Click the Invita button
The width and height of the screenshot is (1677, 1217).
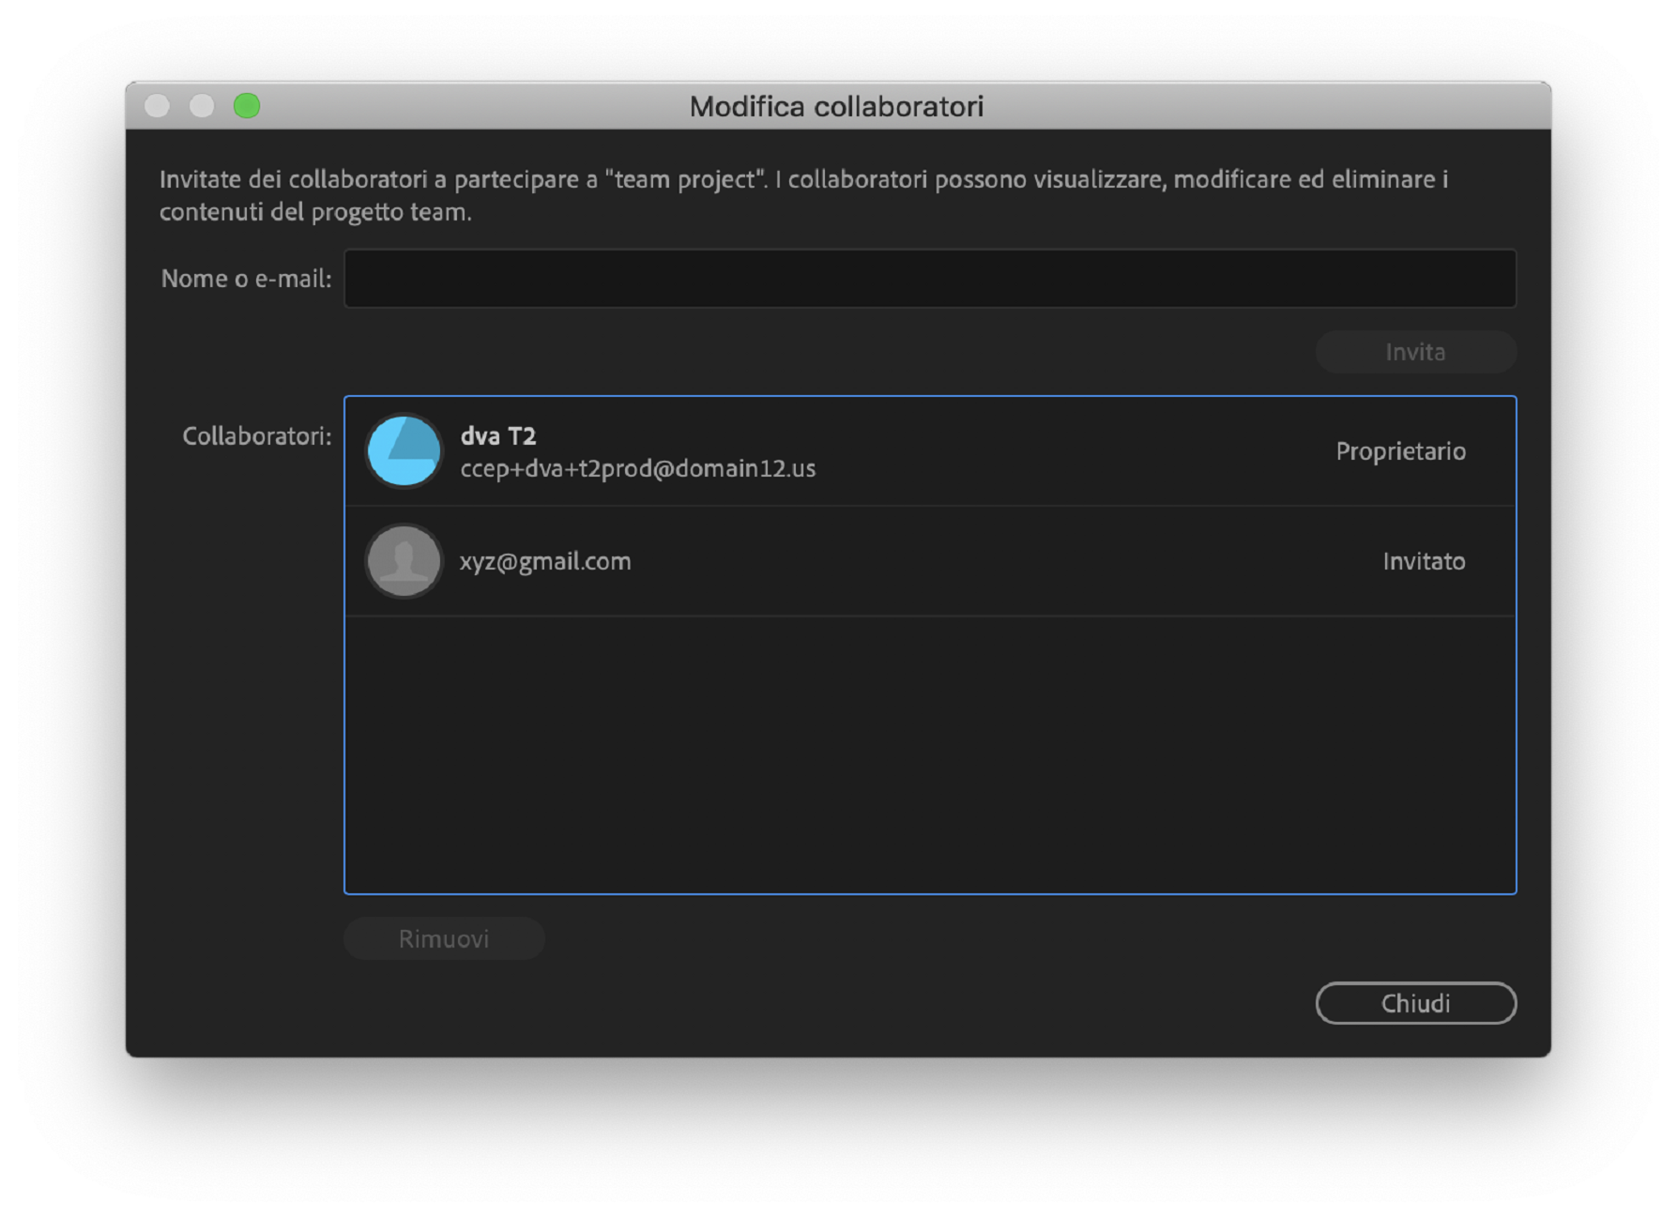pyautogui.click(x=1415, y=352)
